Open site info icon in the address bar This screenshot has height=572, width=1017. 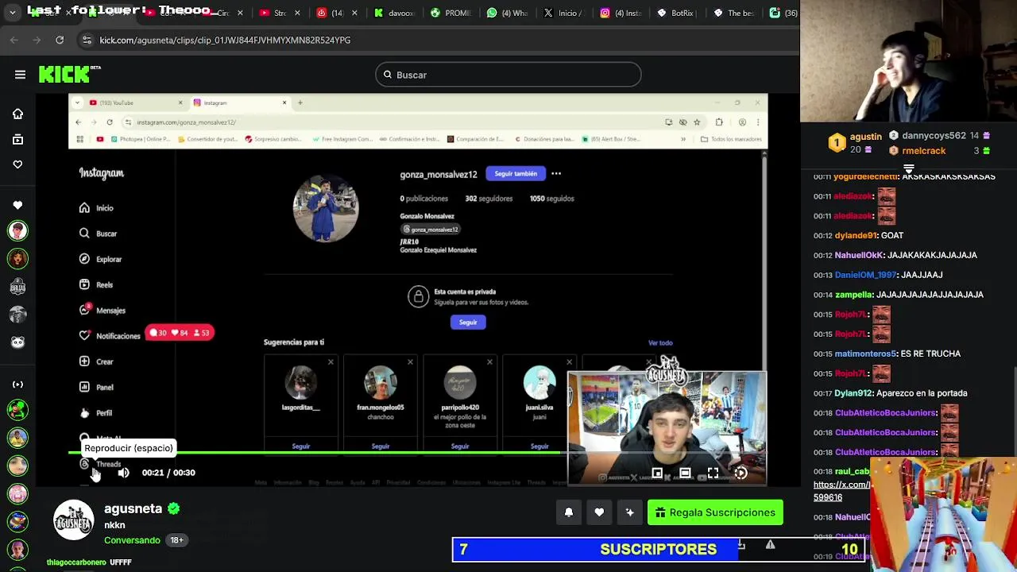coord(87,40)
